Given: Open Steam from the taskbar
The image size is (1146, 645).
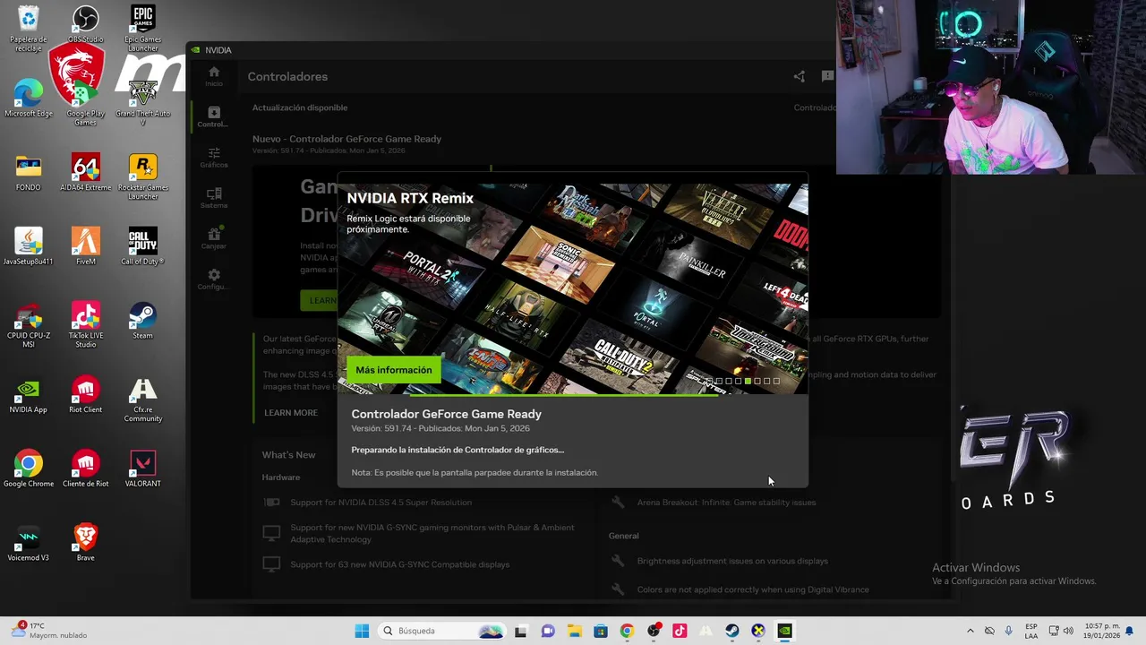Looking at the screenshot, I should tap(732, 631).
